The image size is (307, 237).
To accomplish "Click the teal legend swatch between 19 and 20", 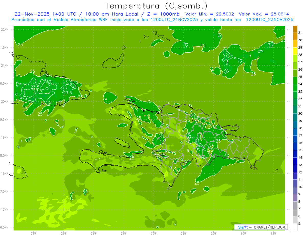I will coord(295,117).
